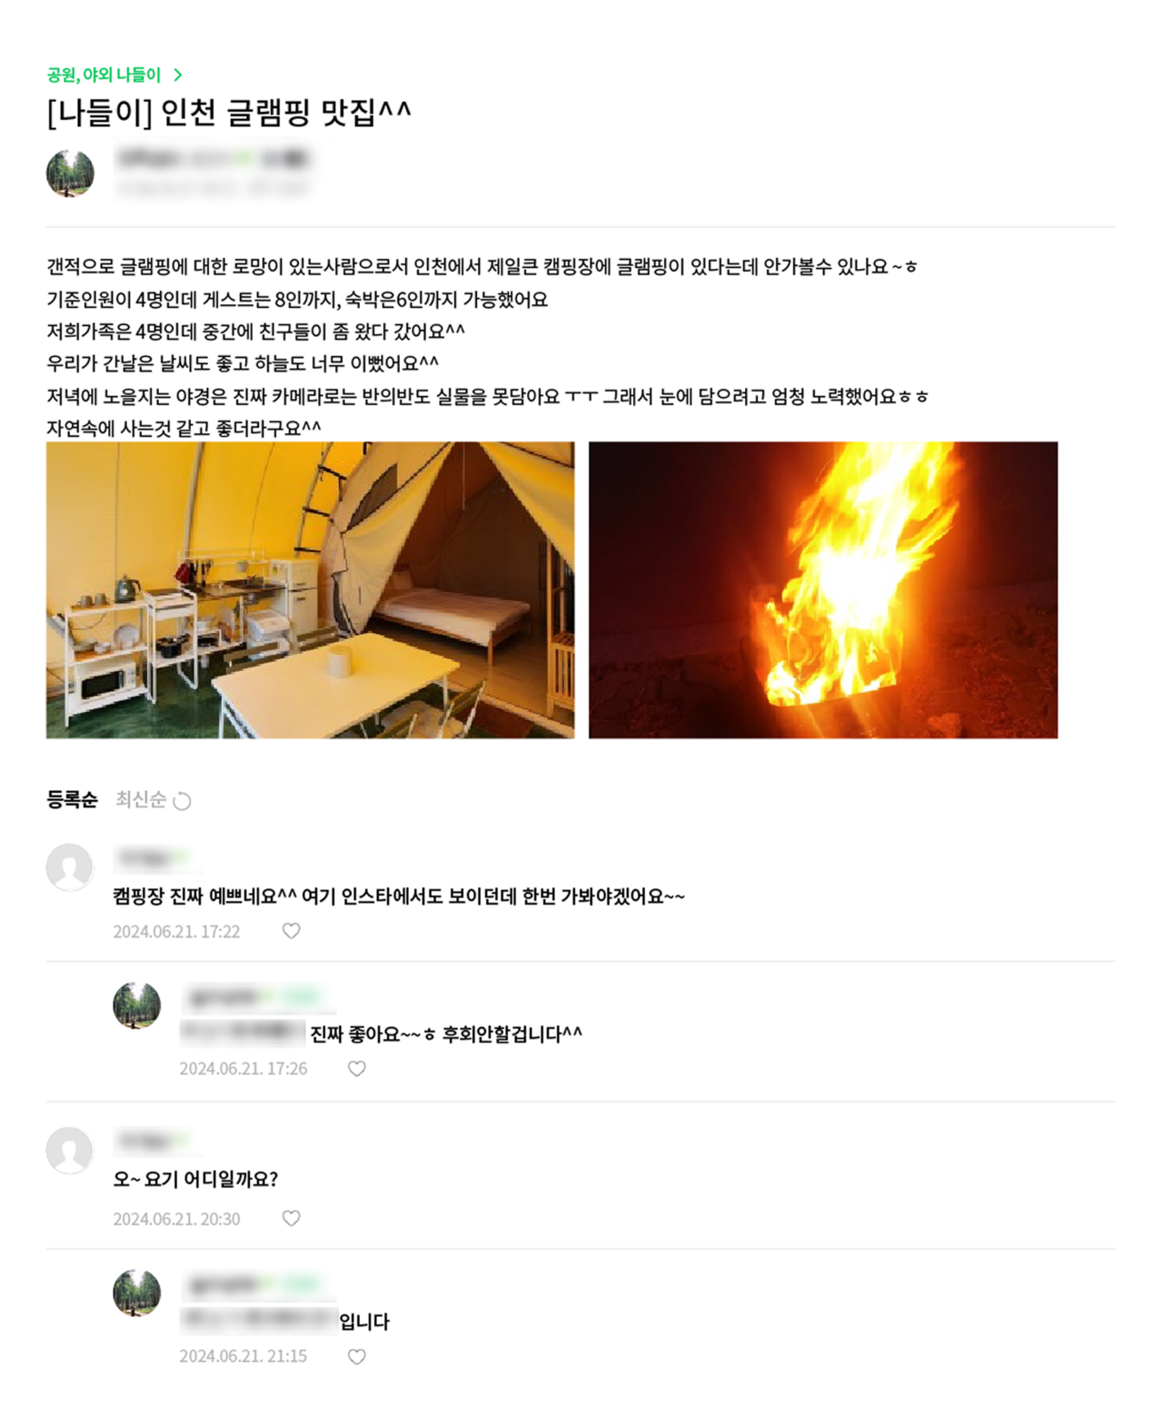The image size is (1163, 1426).
Task: Click the forest avatar on the 17:26 reply
Action: pyautogui.click(x=136, y=1005)
